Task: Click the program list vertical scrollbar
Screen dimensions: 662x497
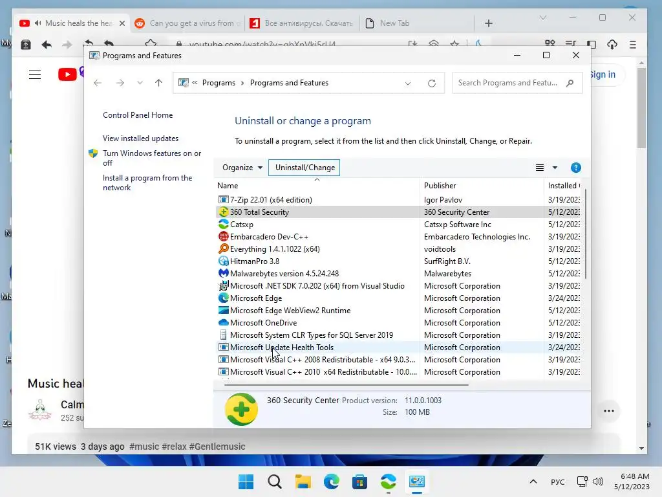Action: pyautogui.click(x=586, y=234)
